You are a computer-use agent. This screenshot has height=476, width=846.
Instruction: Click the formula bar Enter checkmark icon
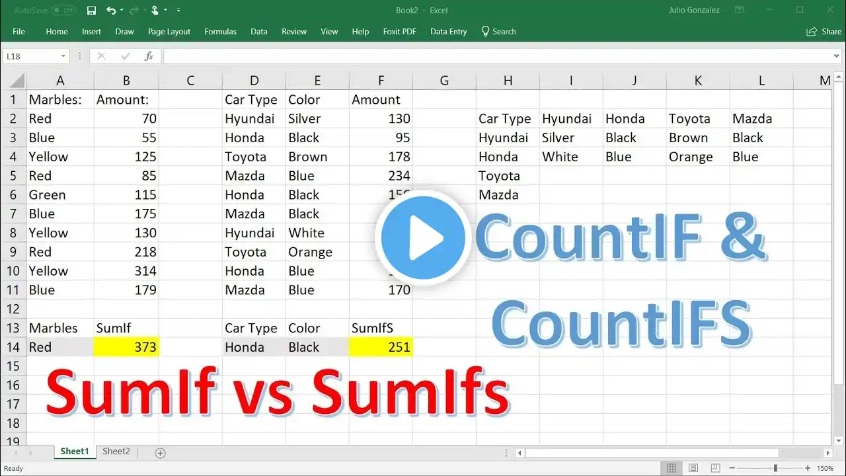tap(126, 56)
